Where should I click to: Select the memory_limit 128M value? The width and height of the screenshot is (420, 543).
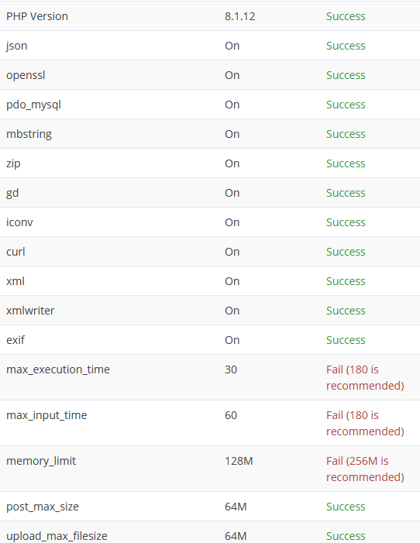tap(239, 461)
